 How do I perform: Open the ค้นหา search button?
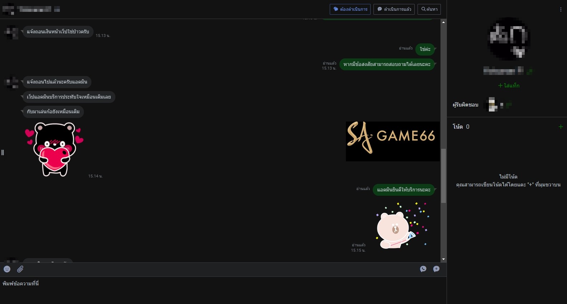429,9
